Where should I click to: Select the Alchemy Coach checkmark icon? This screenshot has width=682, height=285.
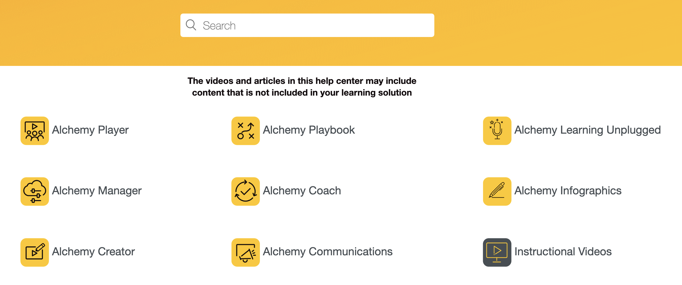click(x=245, y=191)
